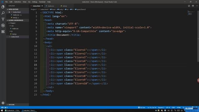Open test.js under js folder
This screenshot has width=199, height=112.
point(18,34)
